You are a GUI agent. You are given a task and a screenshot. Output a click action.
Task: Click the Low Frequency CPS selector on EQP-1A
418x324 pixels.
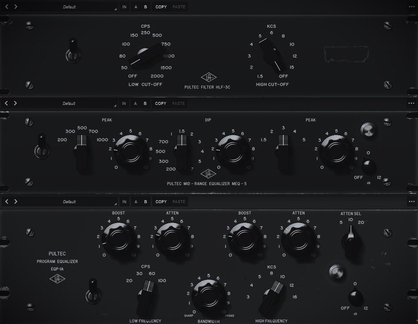pyautogui.click(x=146, y=298)
